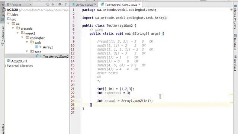Click code fold marker on line 7
Screen dimensions: 238x134
click(x=81, y=34)
